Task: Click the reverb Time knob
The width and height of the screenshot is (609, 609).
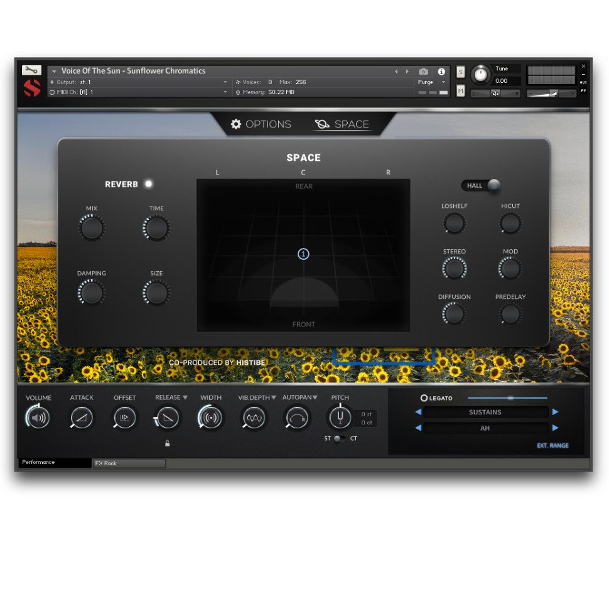Action: point(156,228)
